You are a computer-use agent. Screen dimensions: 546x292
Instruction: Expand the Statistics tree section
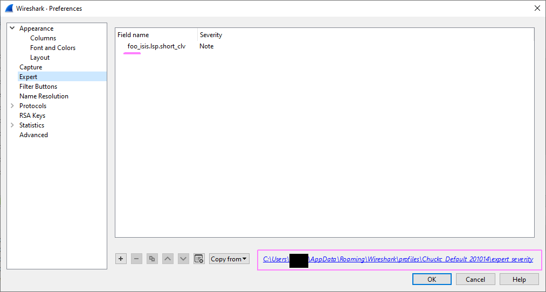coord(12,125)
